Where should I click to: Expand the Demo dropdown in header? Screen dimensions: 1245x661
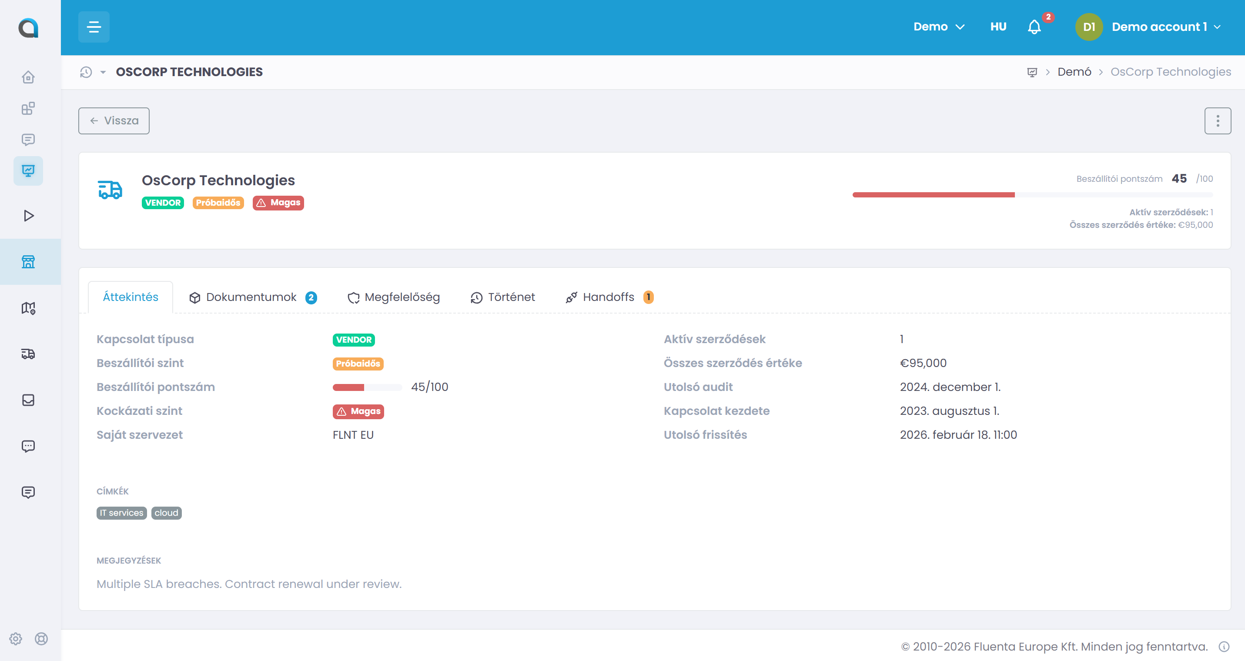click(x=939, y=27)
